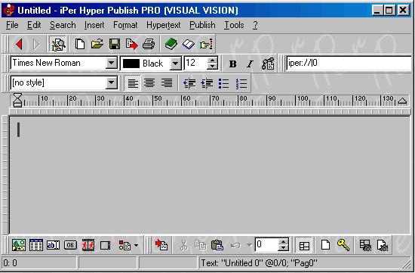The width and height of the screenshot is (415, 273).
Task: Decrease the page number with down spinner
Action: (284, 247)
